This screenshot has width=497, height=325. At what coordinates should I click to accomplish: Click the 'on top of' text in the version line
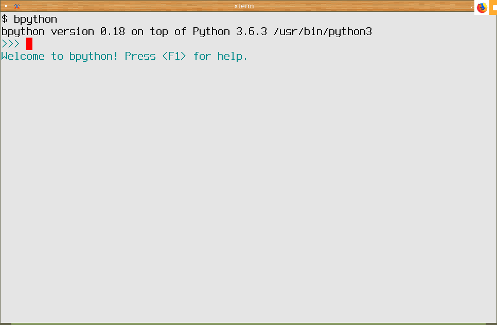159,32
